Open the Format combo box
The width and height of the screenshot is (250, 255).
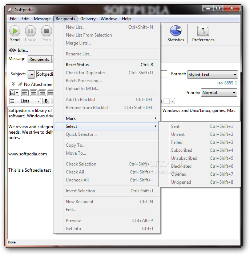pos(212,75)
